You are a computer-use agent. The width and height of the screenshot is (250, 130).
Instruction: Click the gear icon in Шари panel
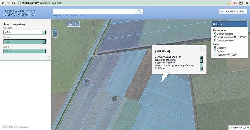click(x=214, y=24)
